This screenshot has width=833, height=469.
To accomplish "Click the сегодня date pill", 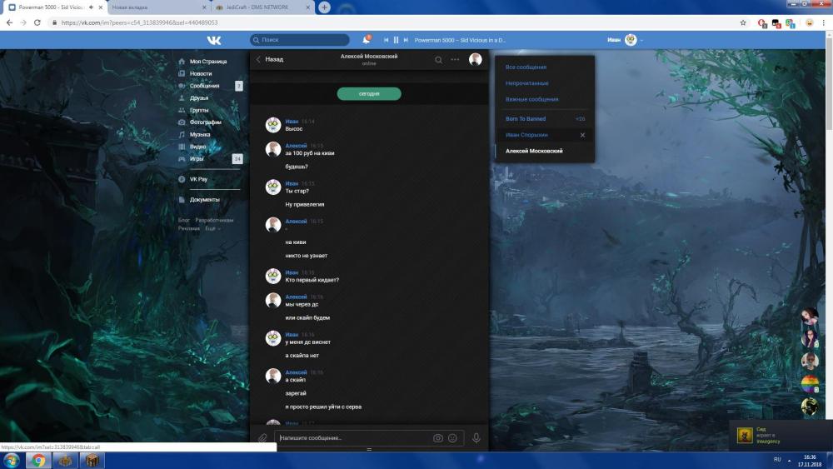I will (x=369, y=94).
